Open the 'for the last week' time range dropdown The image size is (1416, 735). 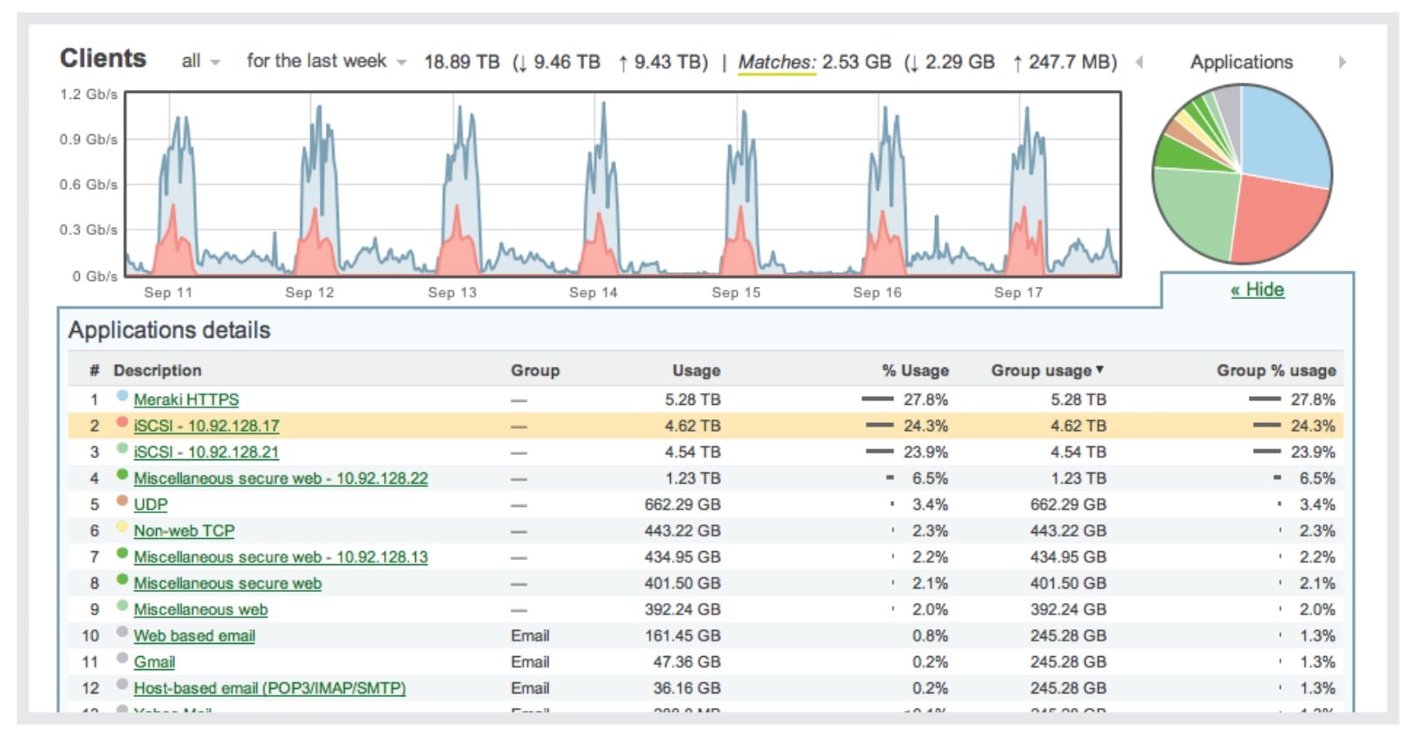coord(327,62)
